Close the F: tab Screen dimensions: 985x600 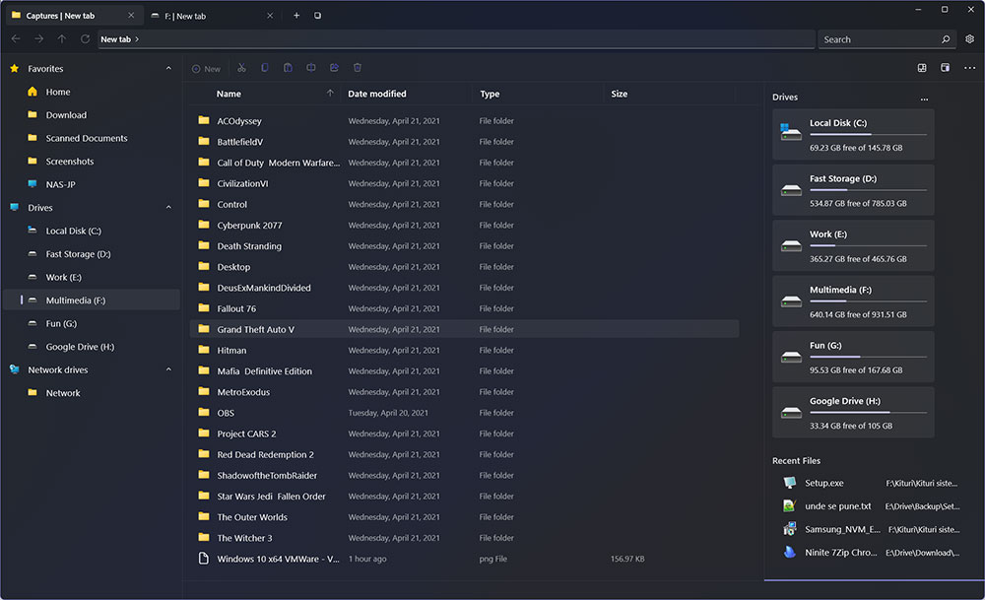(x=270, y=15)
